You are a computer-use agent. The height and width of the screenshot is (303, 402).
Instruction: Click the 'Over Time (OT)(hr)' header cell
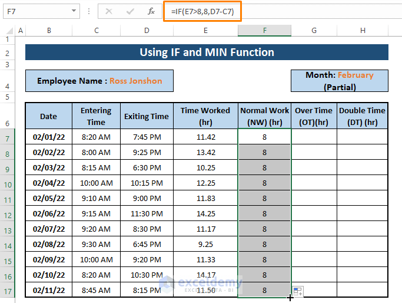[314, 116]
